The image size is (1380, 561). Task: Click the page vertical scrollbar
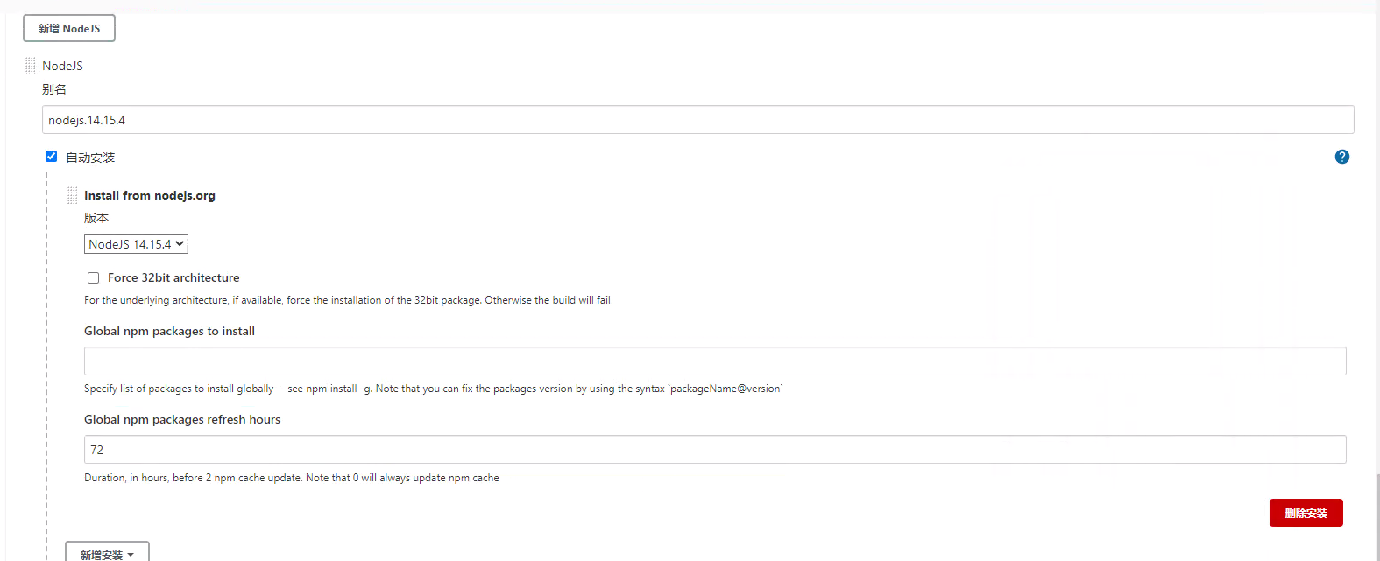click(1376, 516)
